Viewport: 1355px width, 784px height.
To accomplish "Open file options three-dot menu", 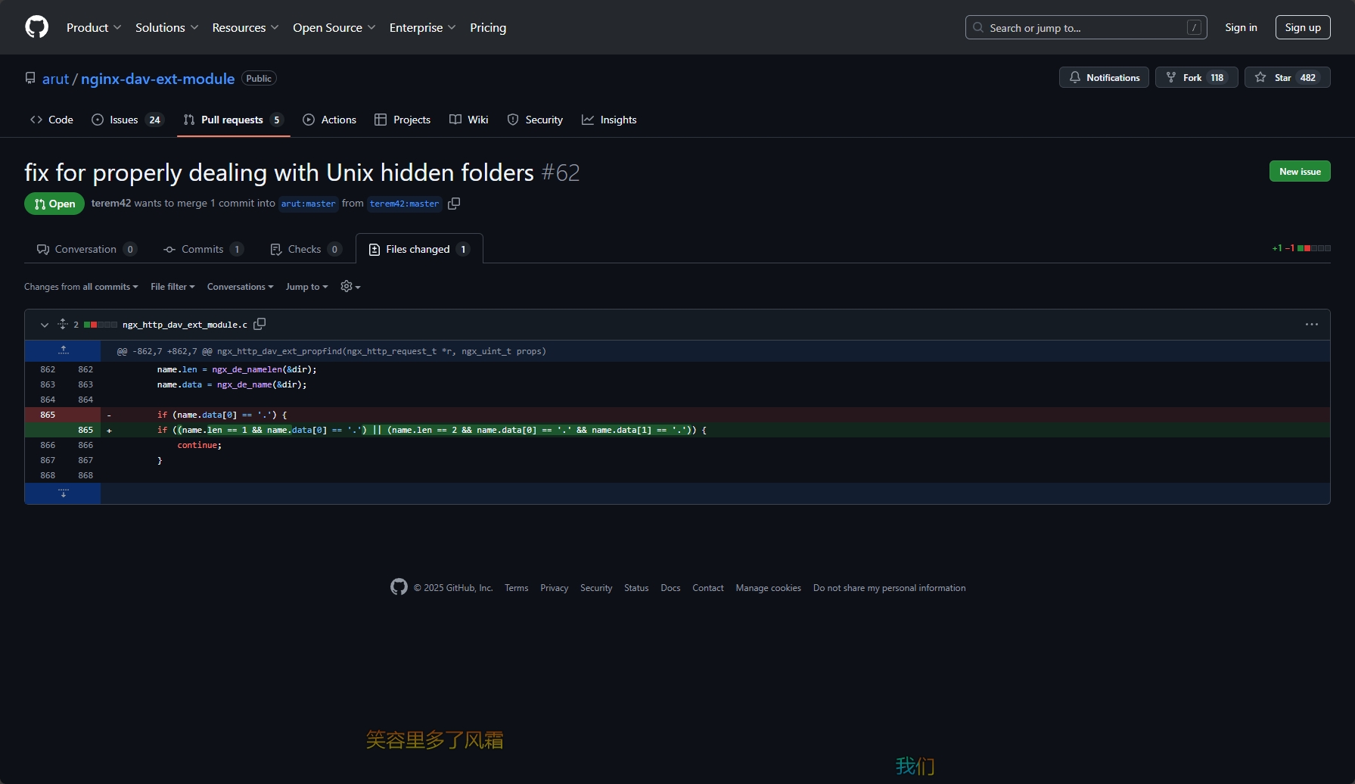I will click(1311, 325).
